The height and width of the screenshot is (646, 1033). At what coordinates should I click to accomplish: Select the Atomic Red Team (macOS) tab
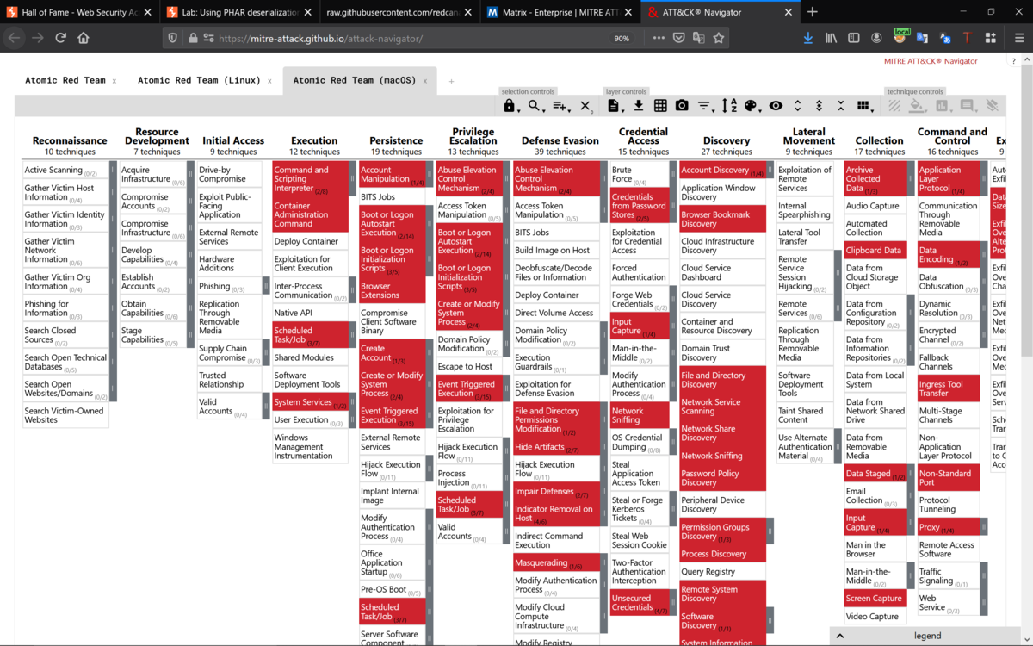pyautogui.click(x=355, y=80)
